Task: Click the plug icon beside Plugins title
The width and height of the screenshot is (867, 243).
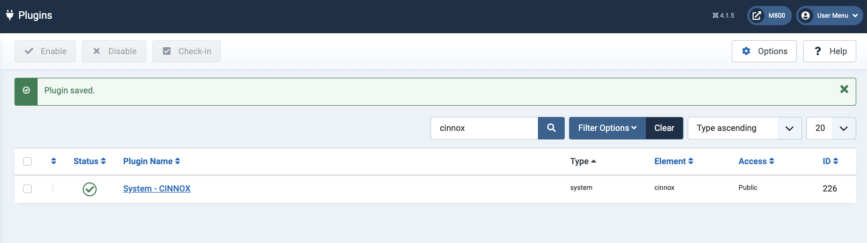Action: pos(10,15)
